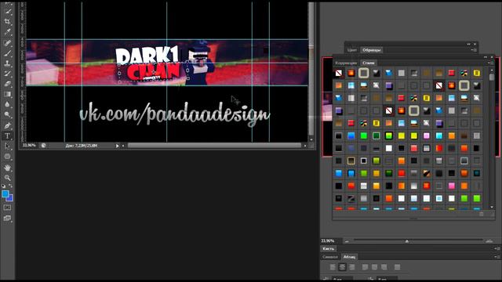Click the purple-blue background color swatch
Viewport: 502px width, 282px height.
click(10, 198)
